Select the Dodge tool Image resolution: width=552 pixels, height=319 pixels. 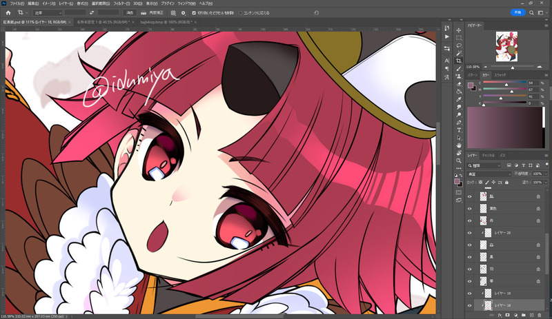point(459,115)
